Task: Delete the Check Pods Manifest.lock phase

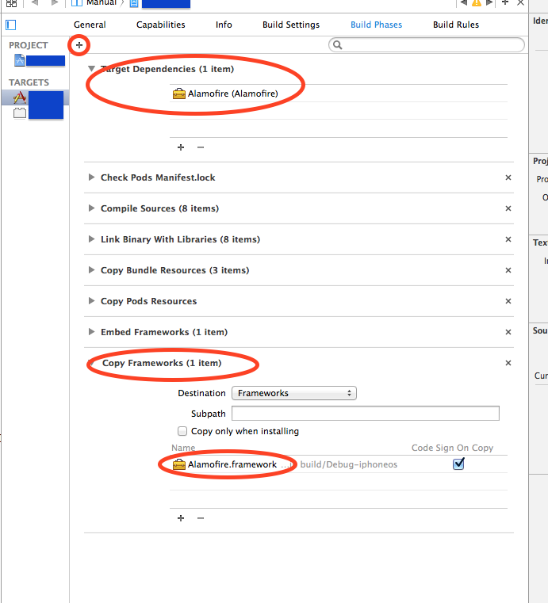Action: pos(508,177)
